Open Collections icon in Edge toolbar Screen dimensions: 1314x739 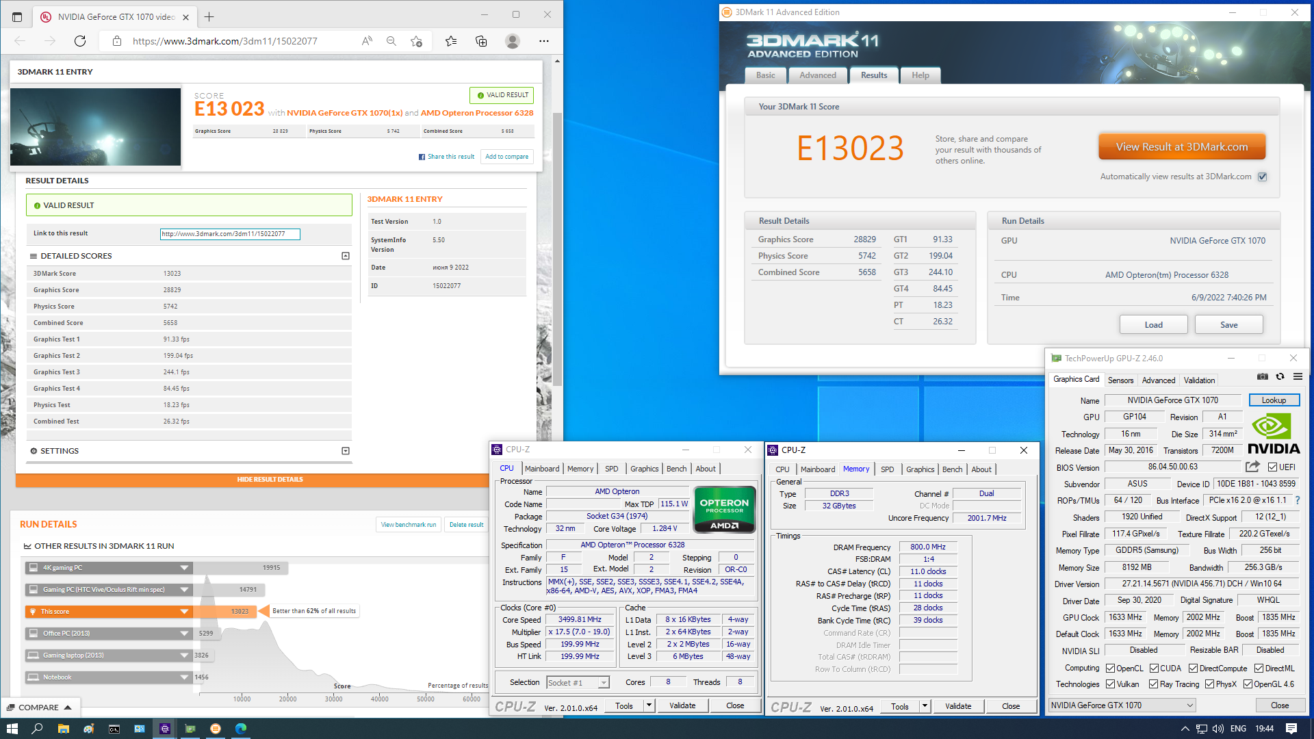point(481,41)
